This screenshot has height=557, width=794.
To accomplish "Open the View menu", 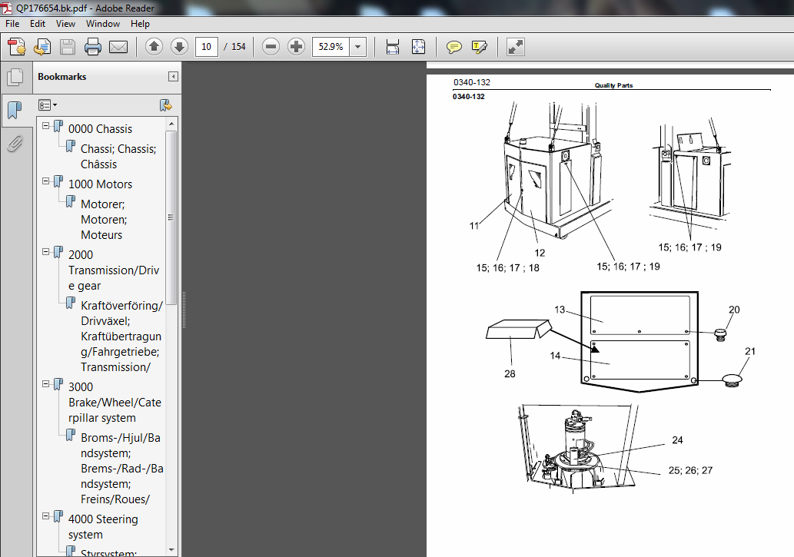I will [65, 24].
